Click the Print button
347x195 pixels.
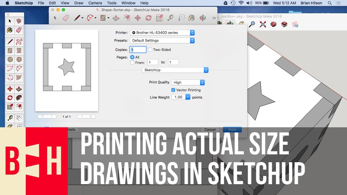point(232,129)
